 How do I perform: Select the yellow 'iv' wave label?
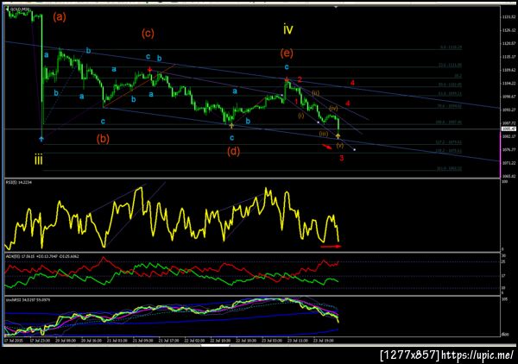[288, 29]
